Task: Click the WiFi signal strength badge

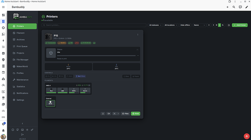Action: point(62,43)
